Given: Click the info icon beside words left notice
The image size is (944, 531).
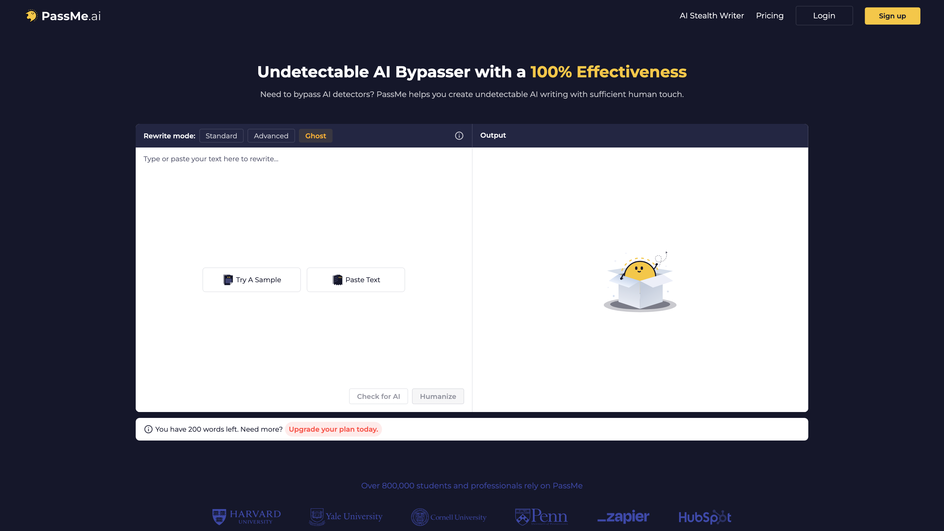Looking at the screenshot, I should [148, 429].
